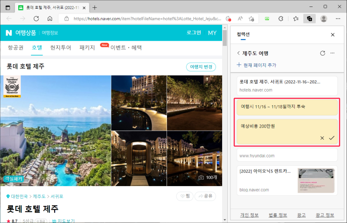Click the scrollbar down arrow
The width and height of the screenshot is (347, 223).
[225, 220]
